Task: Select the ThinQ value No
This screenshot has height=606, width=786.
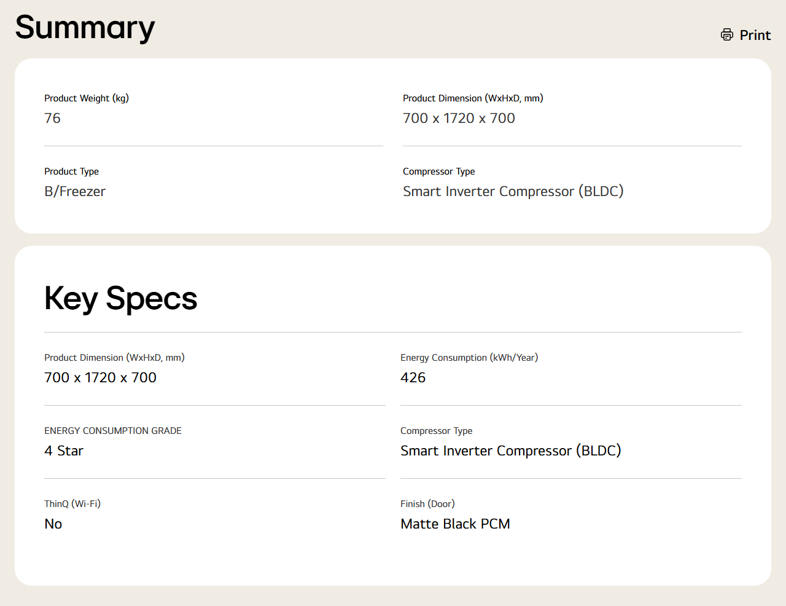Action: [x=53, y=524]
